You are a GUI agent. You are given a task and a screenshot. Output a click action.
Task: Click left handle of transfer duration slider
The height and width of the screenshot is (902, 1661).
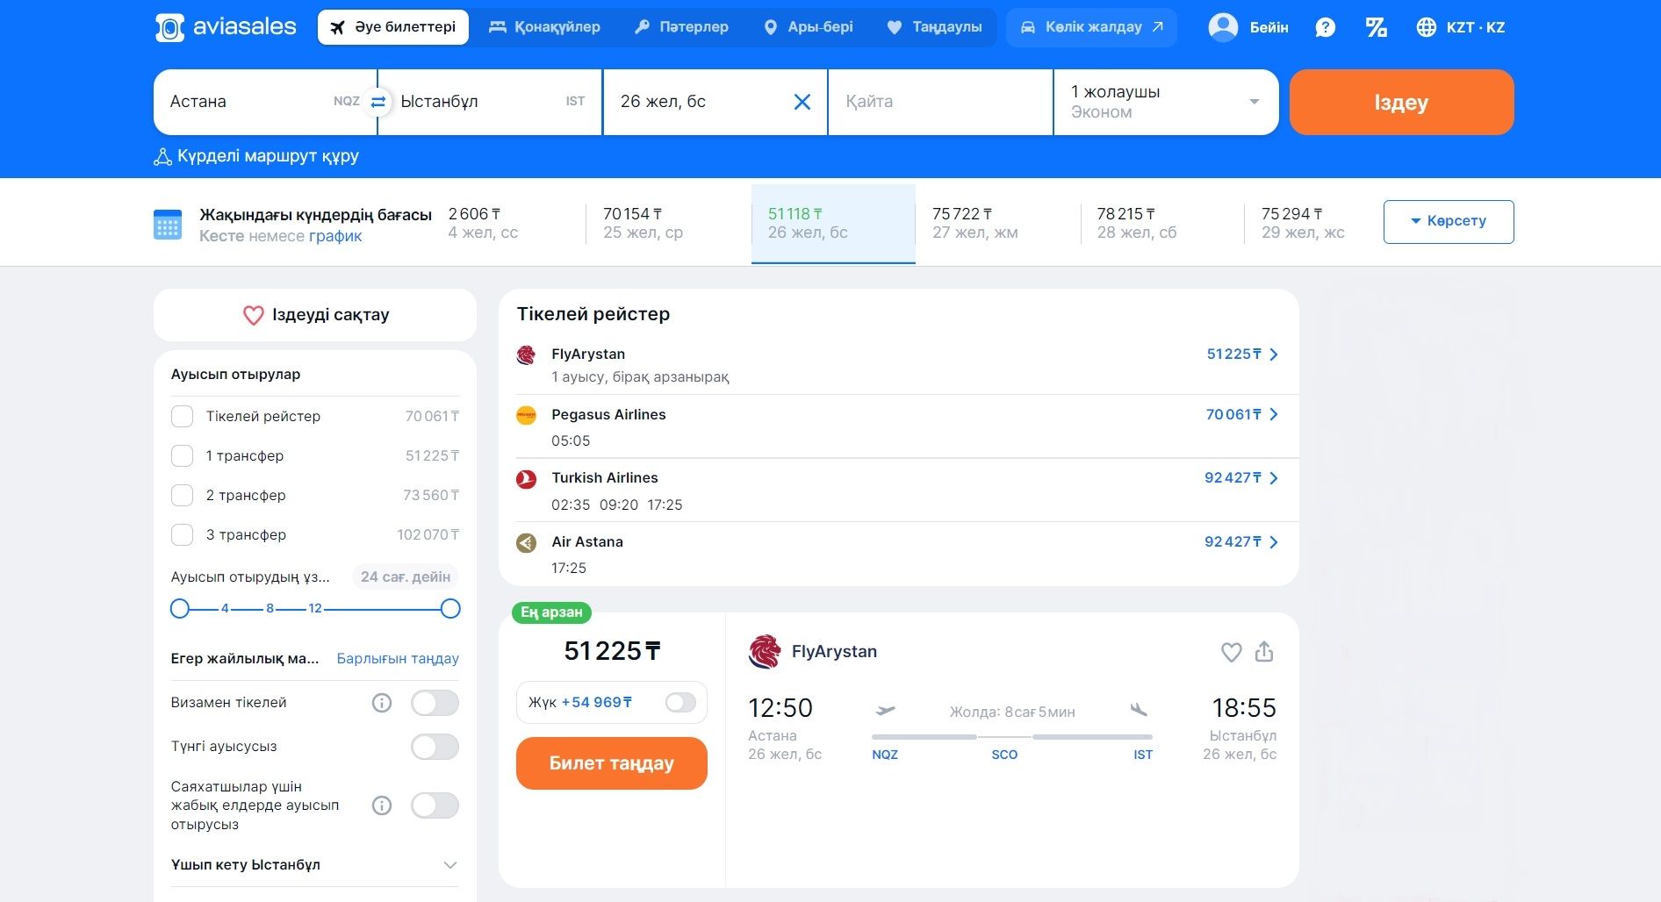180,609
